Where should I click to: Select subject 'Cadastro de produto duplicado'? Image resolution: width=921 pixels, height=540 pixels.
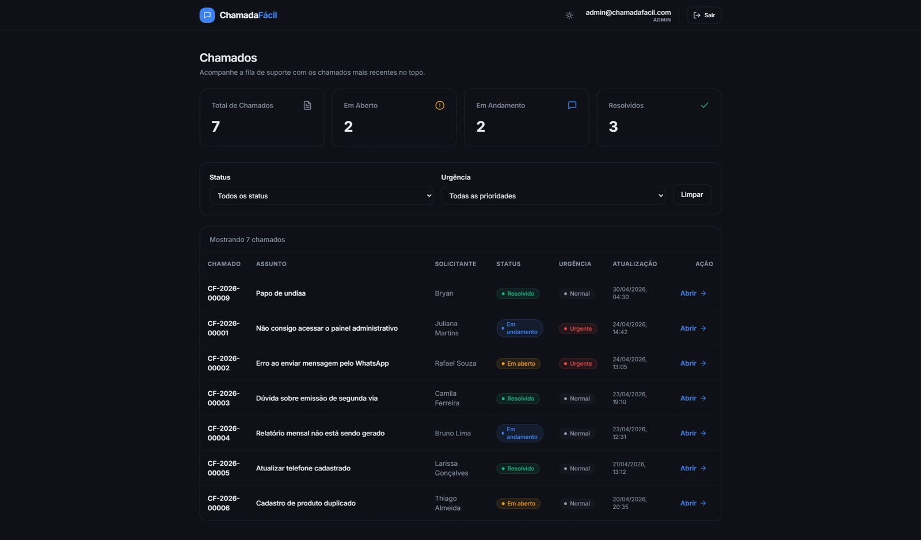click(306, 503)
